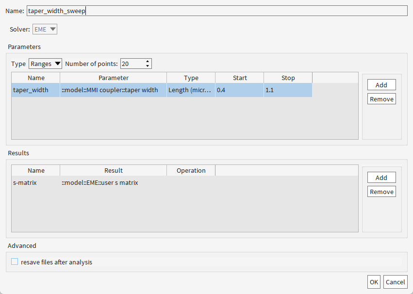This screenshot has height=294, width=413.
Task: Click the Parameter column header in Parameters
Action: [113, 78]
